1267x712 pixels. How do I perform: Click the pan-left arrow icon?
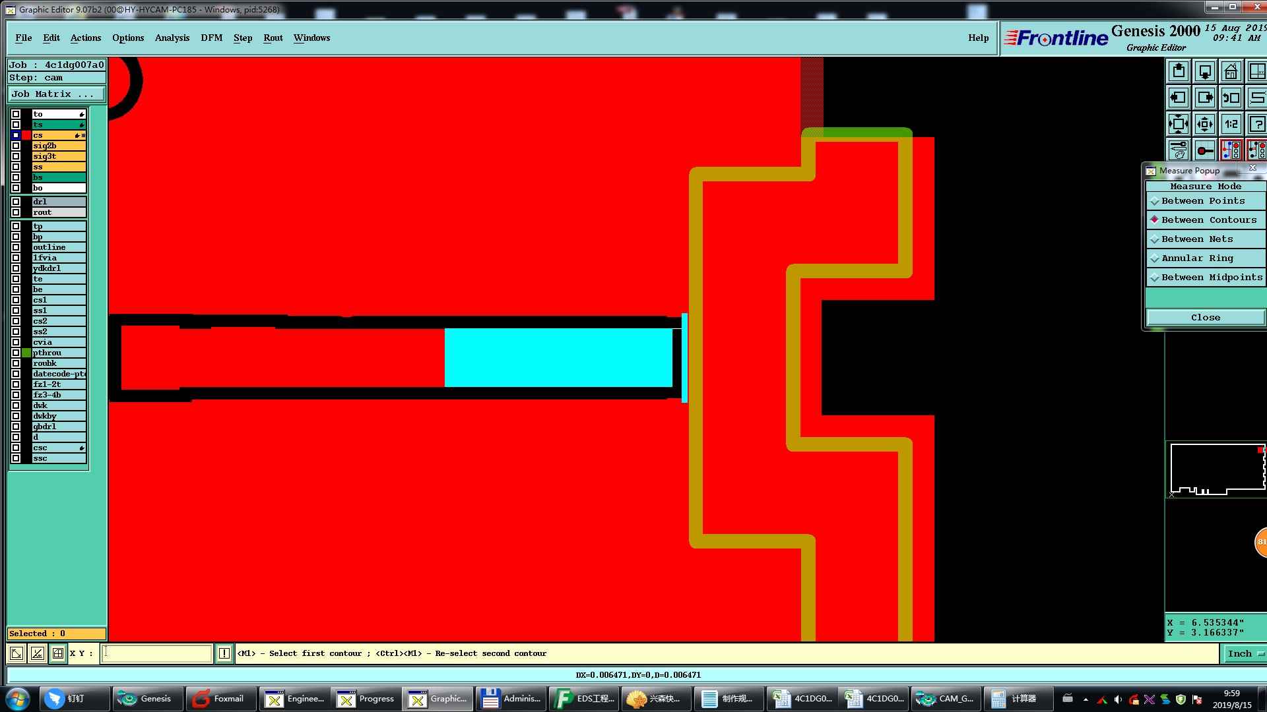tap(1178, 98)
